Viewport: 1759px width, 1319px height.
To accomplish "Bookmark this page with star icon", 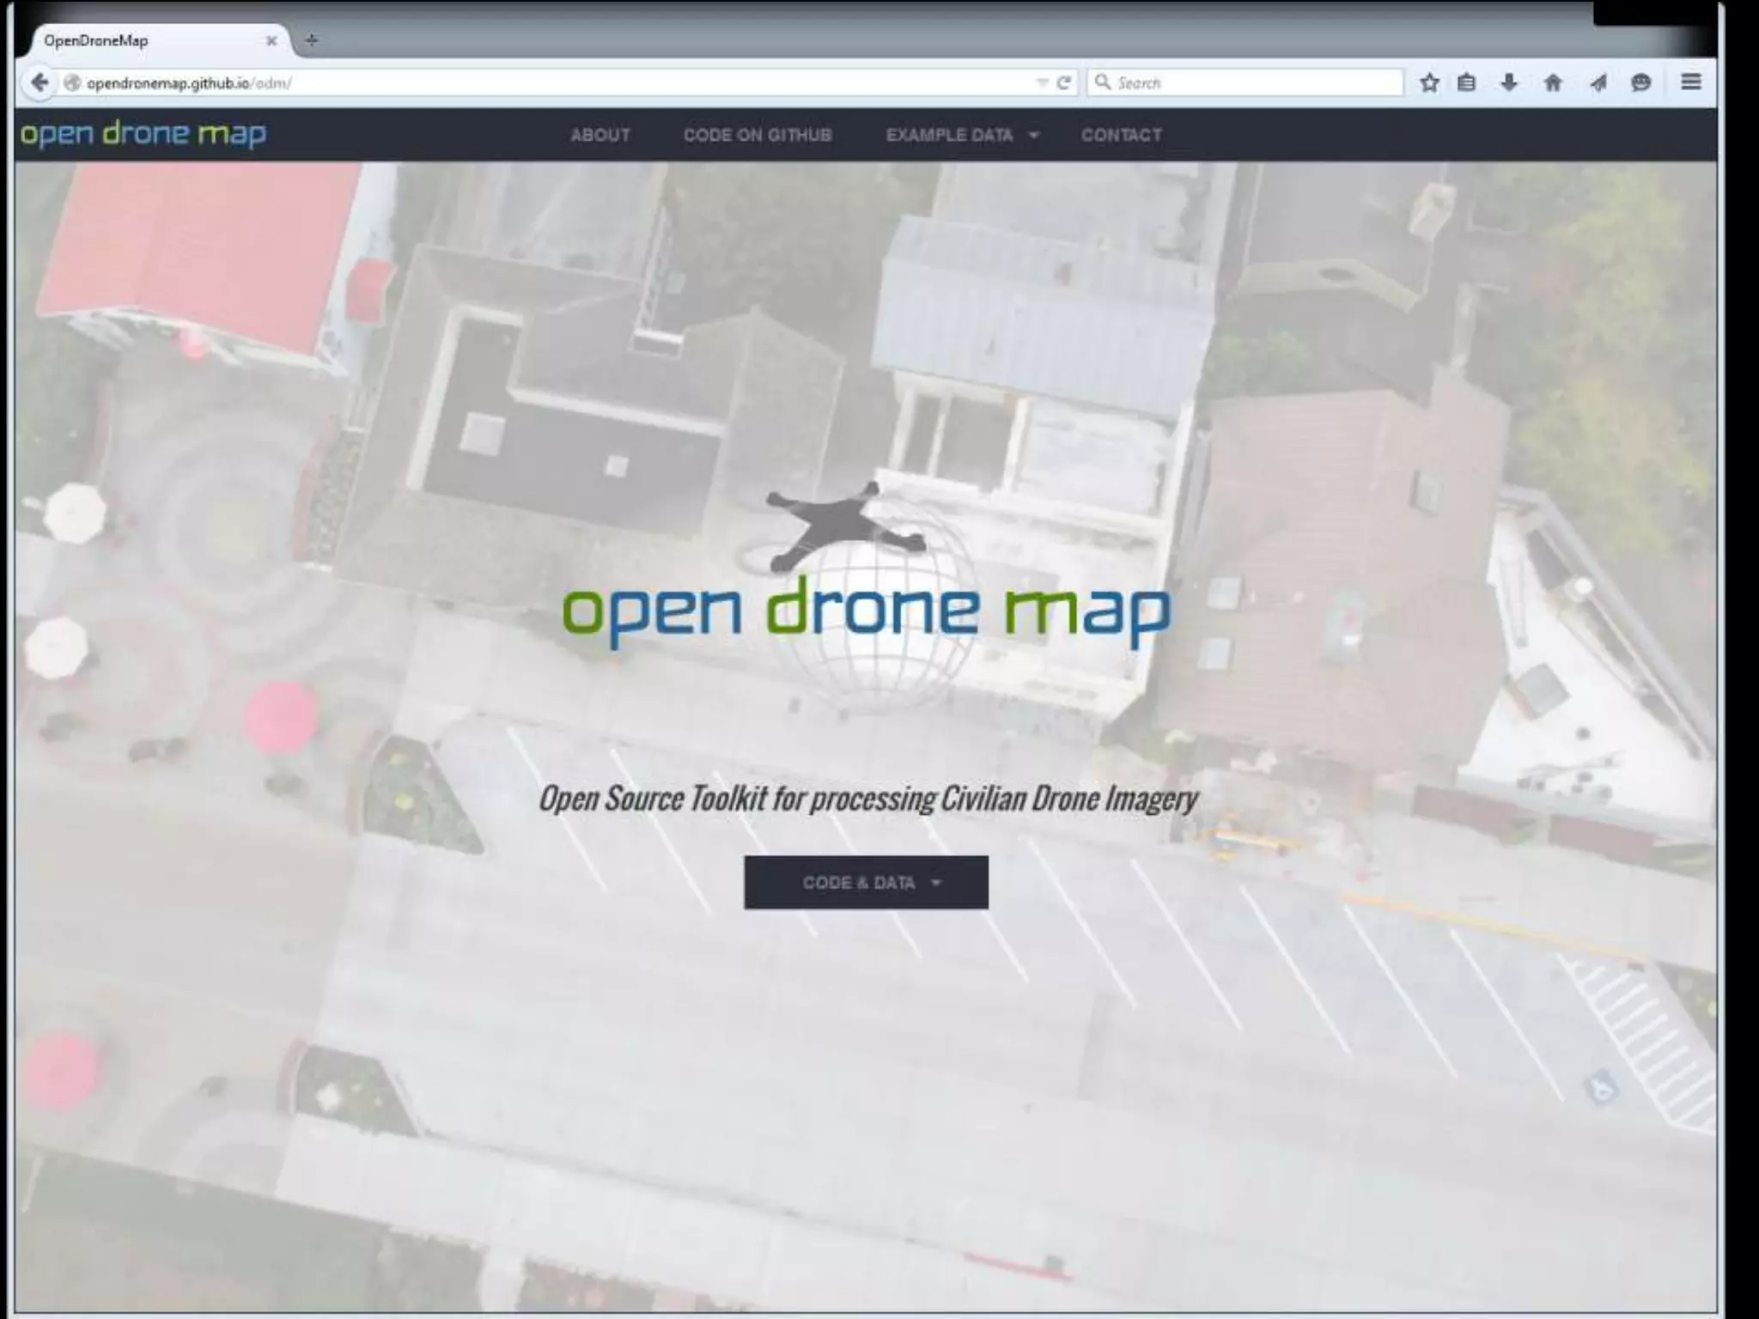I will 1429,82.
